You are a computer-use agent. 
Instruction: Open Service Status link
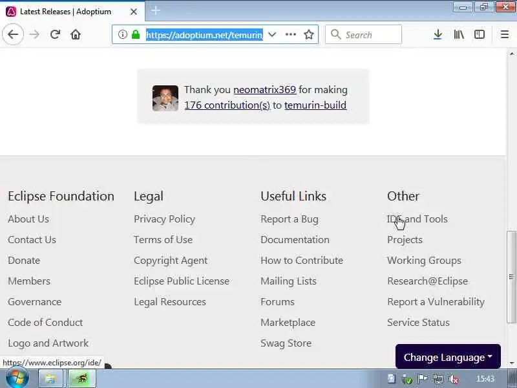tap(418, 323)
